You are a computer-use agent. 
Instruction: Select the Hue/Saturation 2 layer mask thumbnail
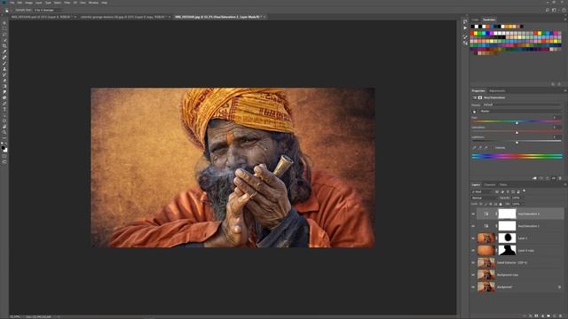click(507, 214)
